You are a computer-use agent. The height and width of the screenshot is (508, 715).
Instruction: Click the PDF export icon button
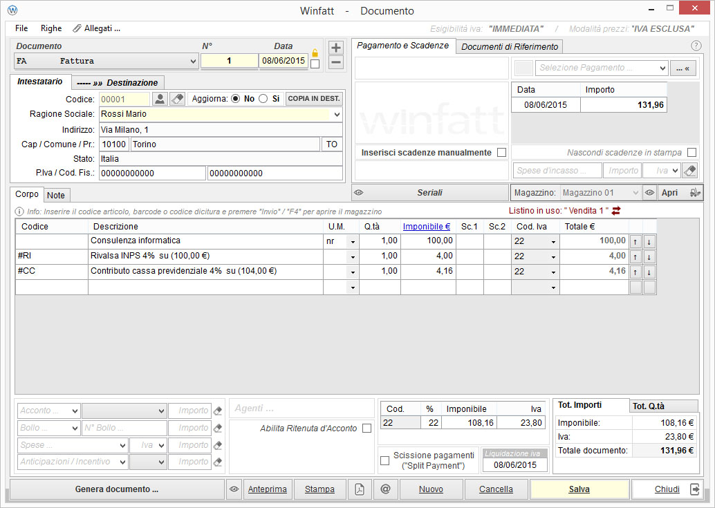click(x=360, y=489)
